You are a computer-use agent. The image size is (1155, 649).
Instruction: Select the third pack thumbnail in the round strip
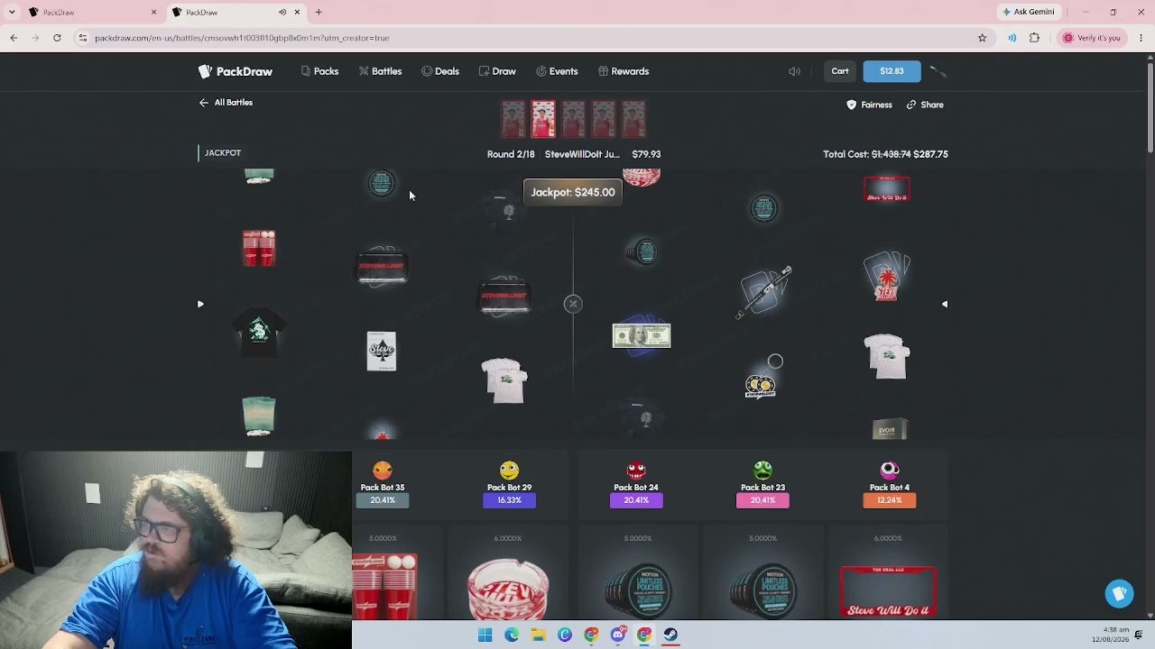coord(573,119)
